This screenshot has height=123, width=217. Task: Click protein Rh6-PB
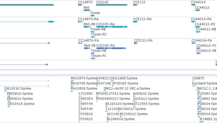(90, 46)
